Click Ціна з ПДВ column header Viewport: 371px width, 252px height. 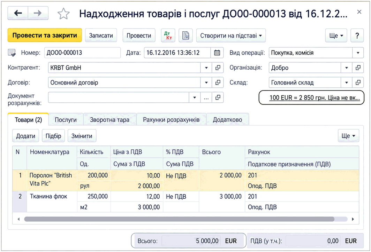pos(137,152)
